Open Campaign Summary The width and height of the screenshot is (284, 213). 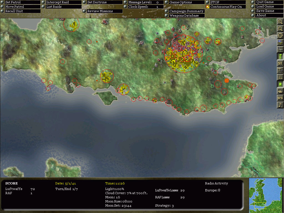tap(185, 11)
